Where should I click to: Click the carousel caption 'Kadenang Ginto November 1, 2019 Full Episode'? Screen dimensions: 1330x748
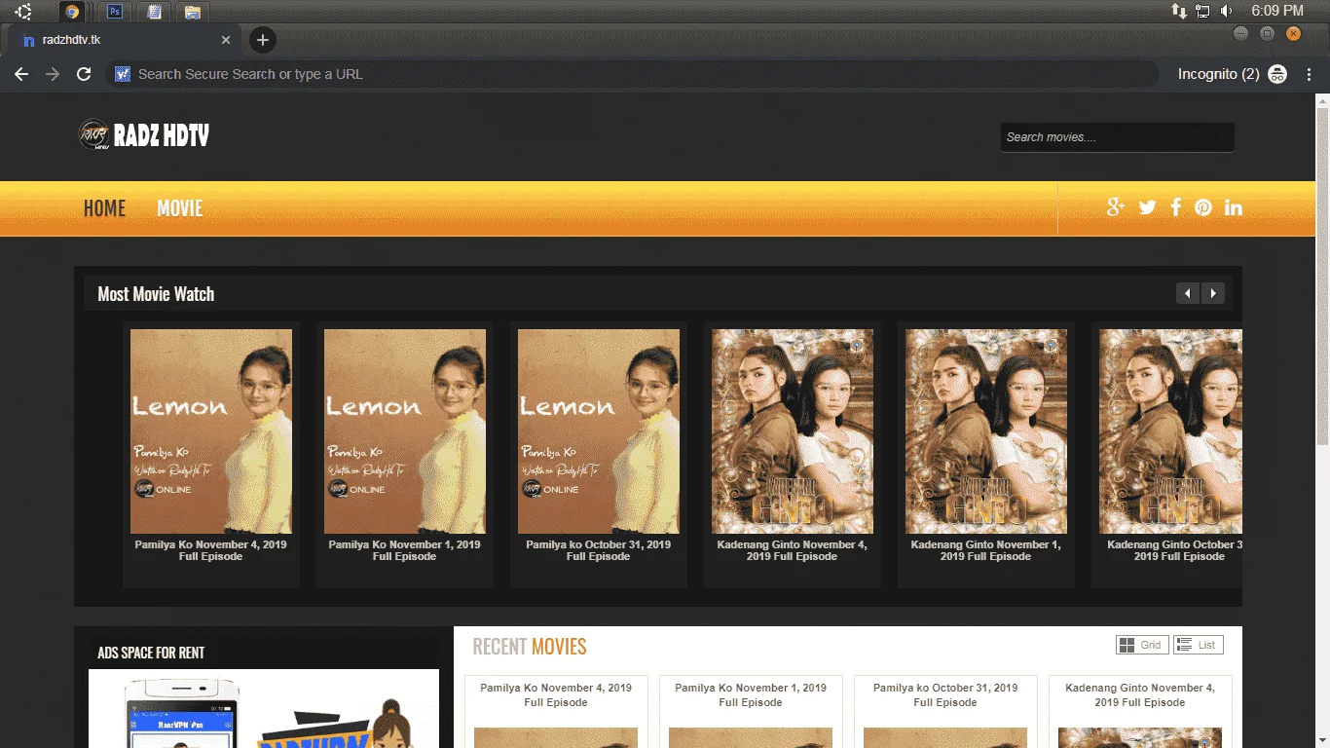(x=986, y=550)
